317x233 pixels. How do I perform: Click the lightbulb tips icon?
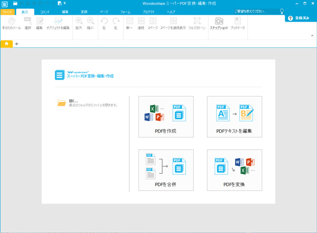(x=282, y=11)
